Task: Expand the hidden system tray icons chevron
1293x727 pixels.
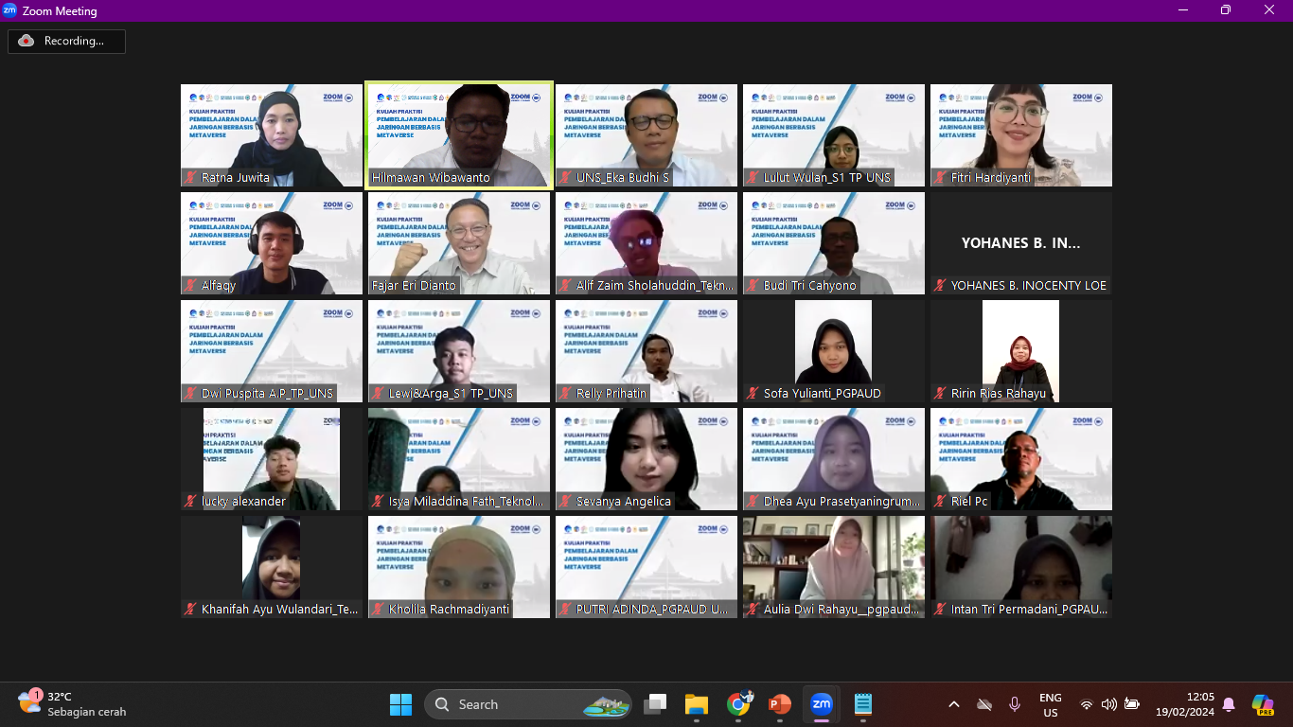Action: [x=953, y=704]
